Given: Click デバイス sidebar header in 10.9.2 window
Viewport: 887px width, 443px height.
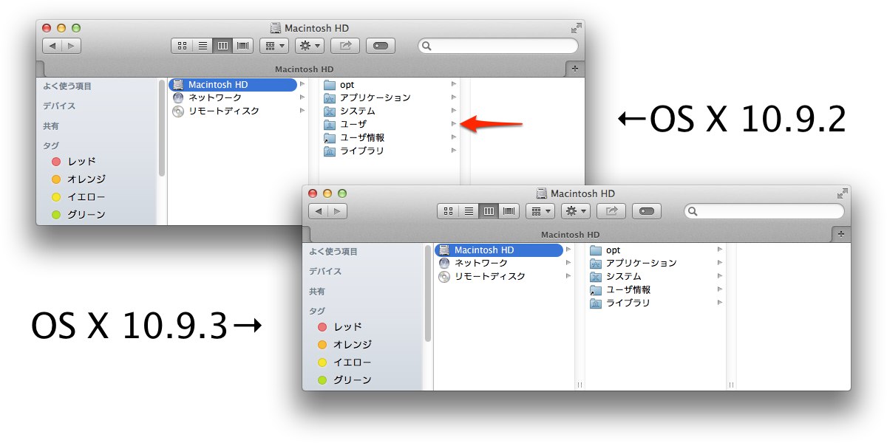Looking at the screenshot, I should (x=59, y=106).
